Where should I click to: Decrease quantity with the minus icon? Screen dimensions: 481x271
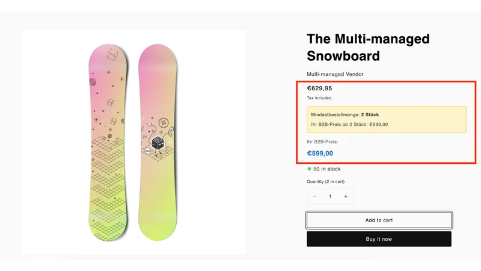[x=314, y=197]
